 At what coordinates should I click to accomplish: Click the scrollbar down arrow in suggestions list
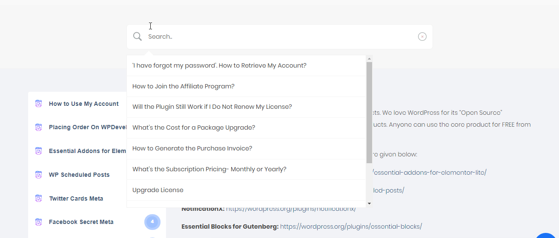(369, 204)
